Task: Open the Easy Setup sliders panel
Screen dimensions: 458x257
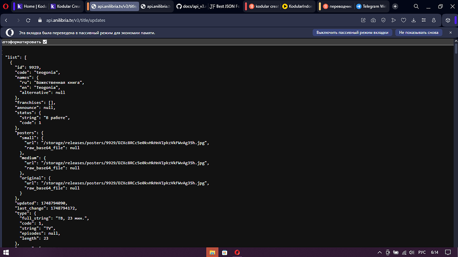Action: (x=424, y=20)
